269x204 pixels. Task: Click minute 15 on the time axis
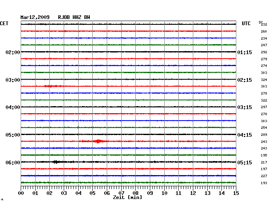pyautogui.click(x=236, y=193)
